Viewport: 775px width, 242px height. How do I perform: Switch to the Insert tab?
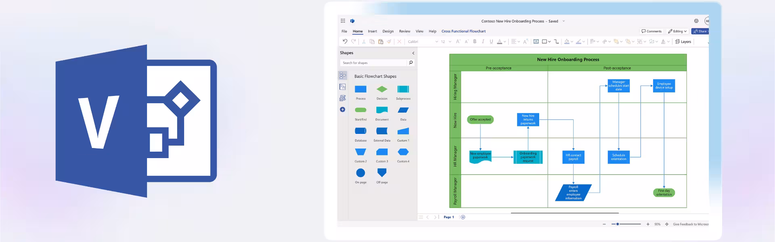point(373,31)
